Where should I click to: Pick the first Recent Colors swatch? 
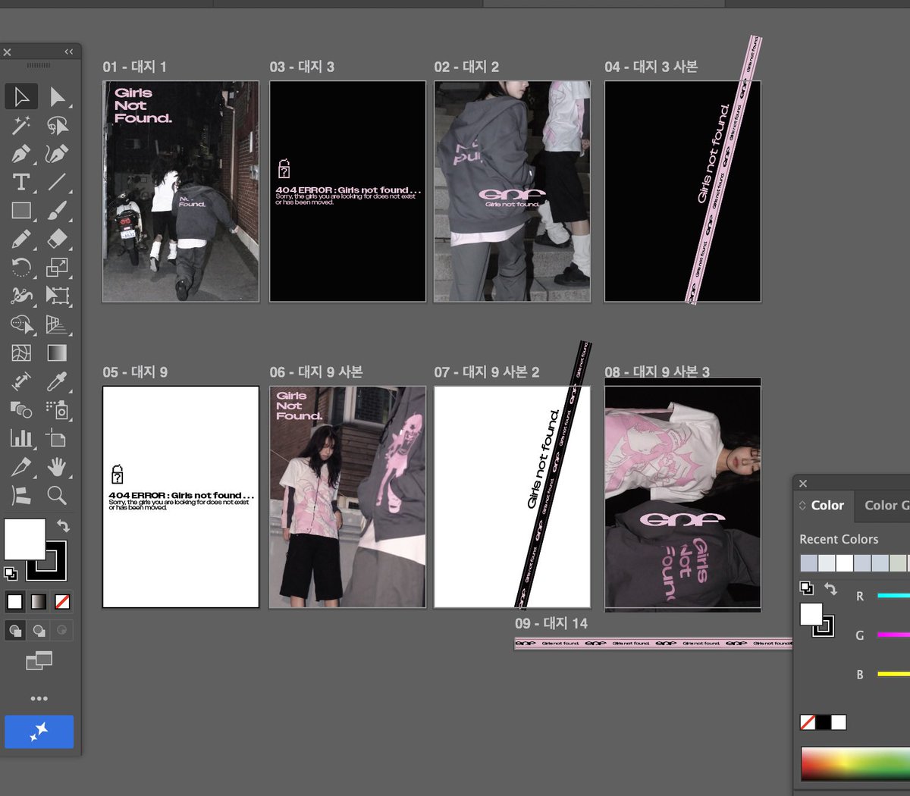(x=809, y=563)
